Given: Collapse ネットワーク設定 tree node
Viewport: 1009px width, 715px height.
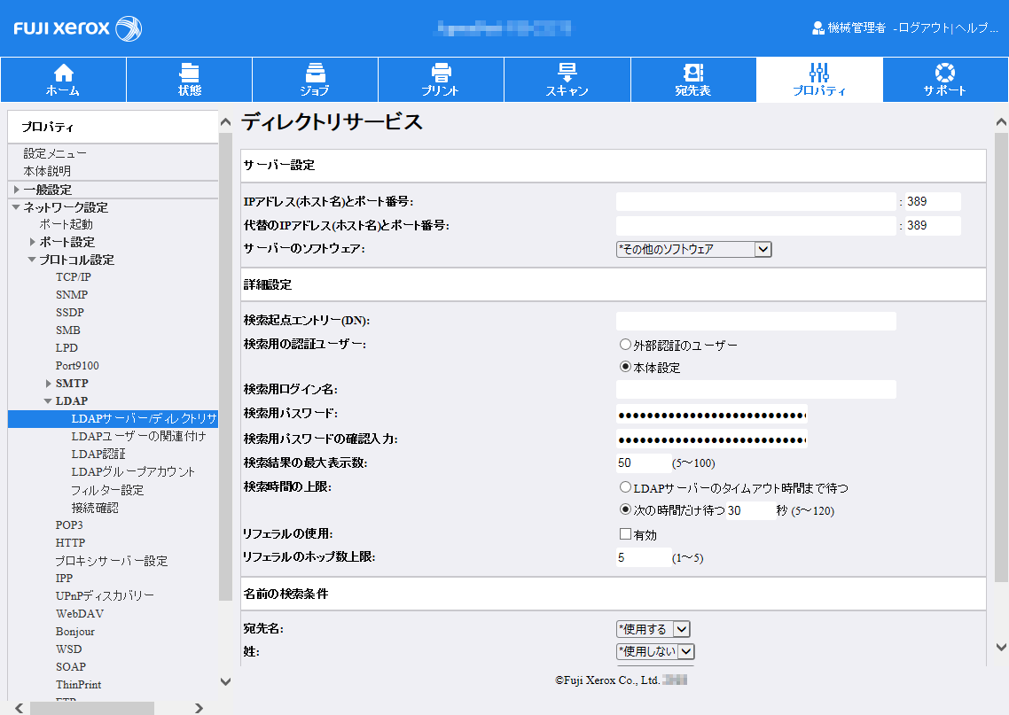Looking at the screenshot, I should 16,207.
